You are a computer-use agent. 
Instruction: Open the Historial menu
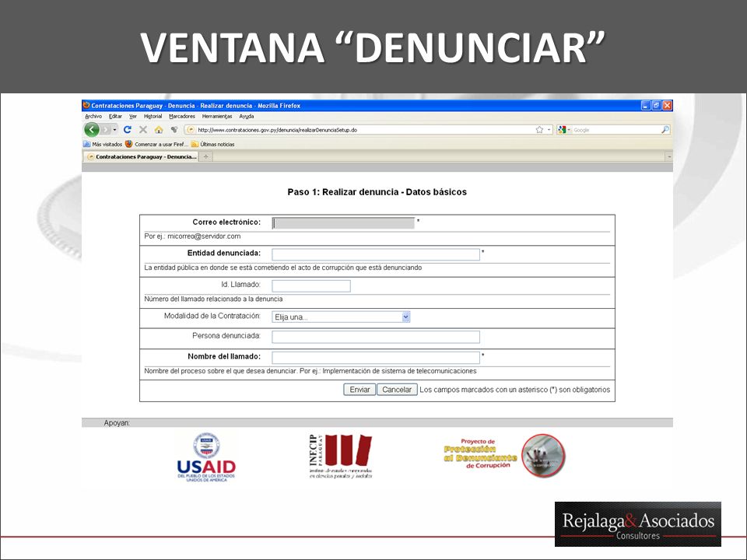(x=153, y=116)
